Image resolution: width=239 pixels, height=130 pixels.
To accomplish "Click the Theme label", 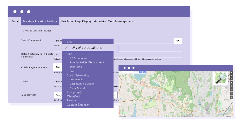I will (25, 81).
